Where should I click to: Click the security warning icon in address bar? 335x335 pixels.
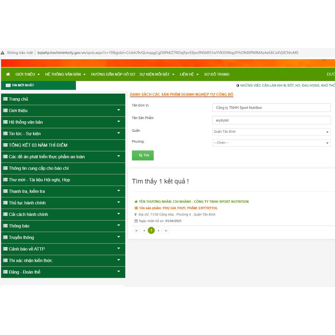click(3, 53)
